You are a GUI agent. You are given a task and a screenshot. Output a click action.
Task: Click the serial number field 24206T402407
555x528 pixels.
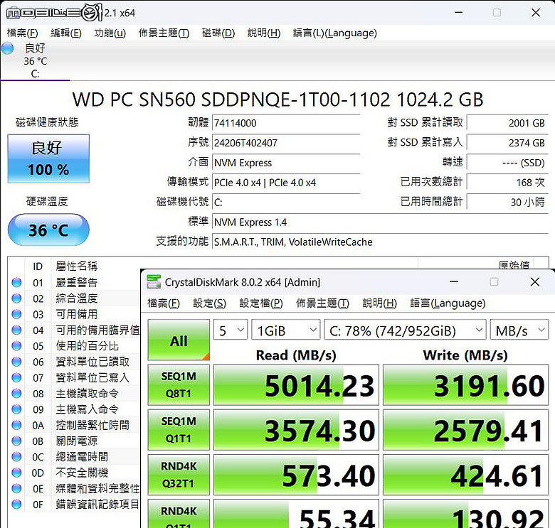[286, 143]
